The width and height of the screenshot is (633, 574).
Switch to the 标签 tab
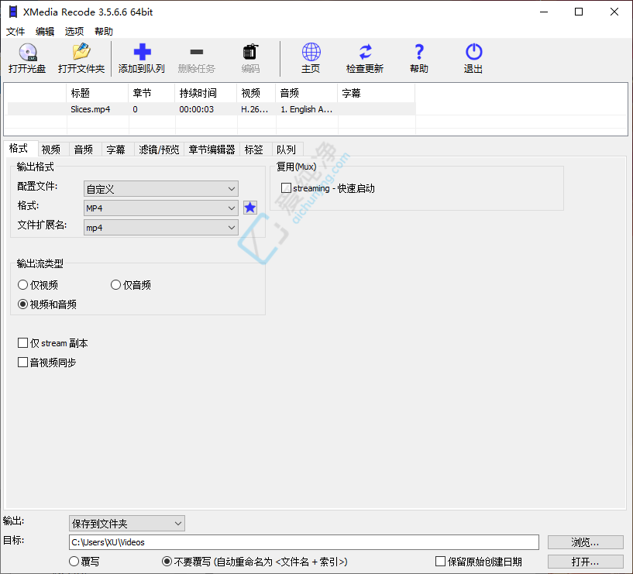254,150
